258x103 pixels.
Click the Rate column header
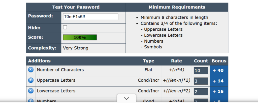pyautogui.click(x=176, y=61)
